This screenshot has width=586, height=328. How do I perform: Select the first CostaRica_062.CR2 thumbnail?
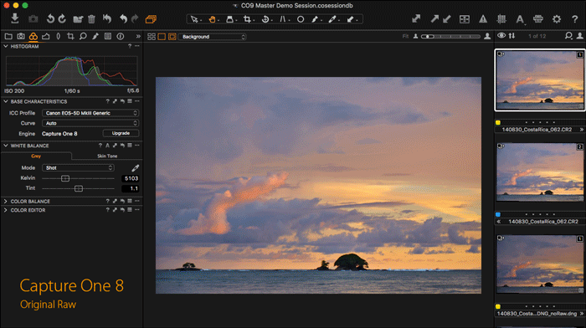pos(540,80)
